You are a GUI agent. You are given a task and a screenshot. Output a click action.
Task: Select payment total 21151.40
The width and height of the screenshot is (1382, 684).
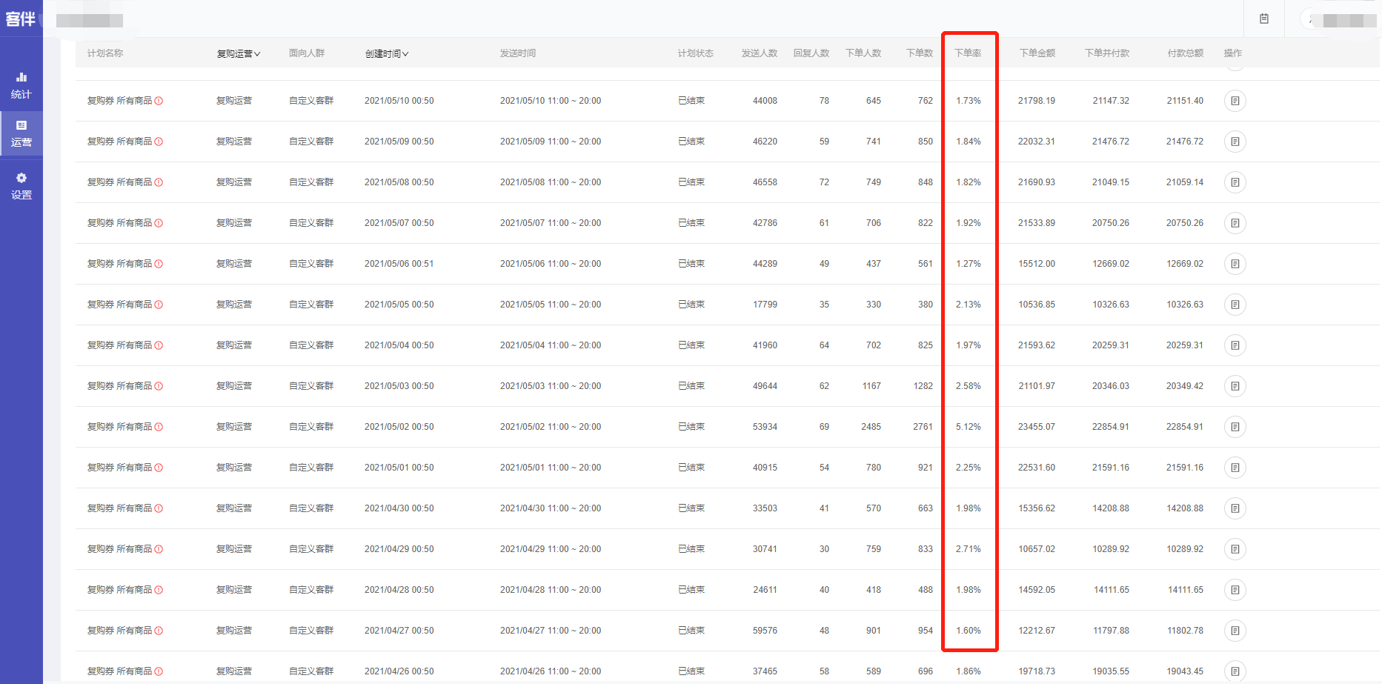pos(1185,101)
